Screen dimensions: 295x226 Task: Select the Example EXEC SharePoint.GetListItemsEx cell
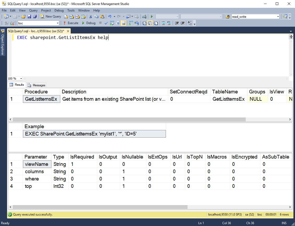pyautogui.click(x=94, y=134)
